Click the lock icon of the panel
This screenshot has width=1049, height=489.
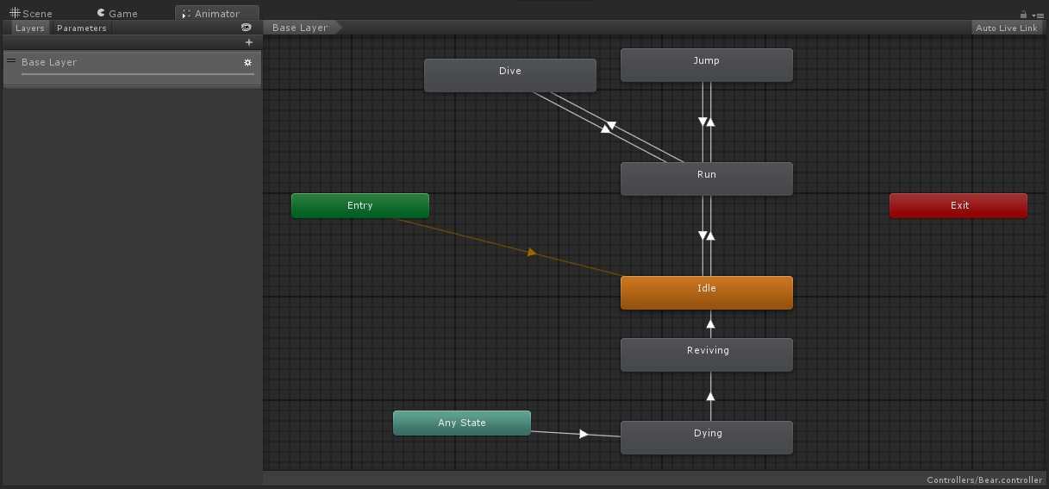(x=1023, y=15)
